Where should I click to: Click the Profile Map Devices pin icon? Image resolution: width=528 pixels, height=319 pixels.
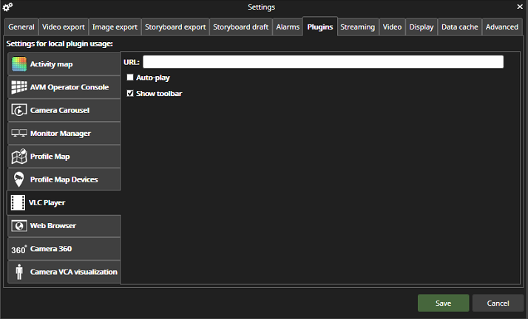[x=19, y=179]
